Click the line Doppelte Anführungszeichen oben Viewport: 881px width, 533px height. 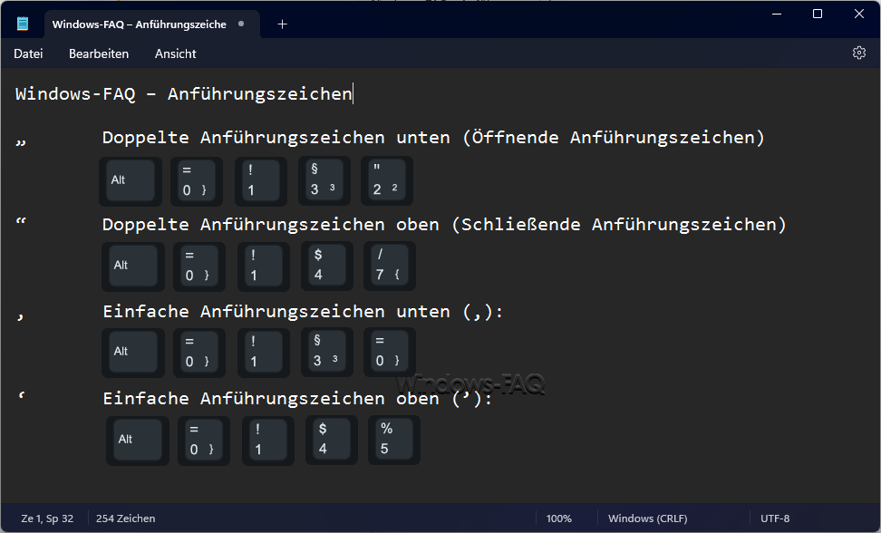(444, 225)
